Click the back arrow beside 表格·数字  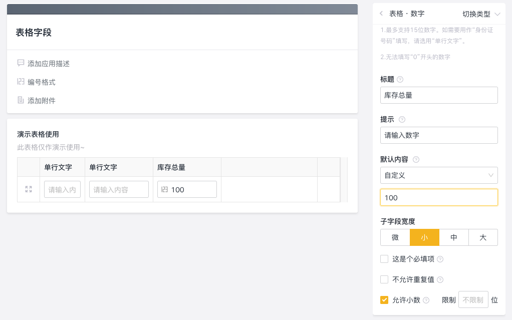[x=381, y=14]
